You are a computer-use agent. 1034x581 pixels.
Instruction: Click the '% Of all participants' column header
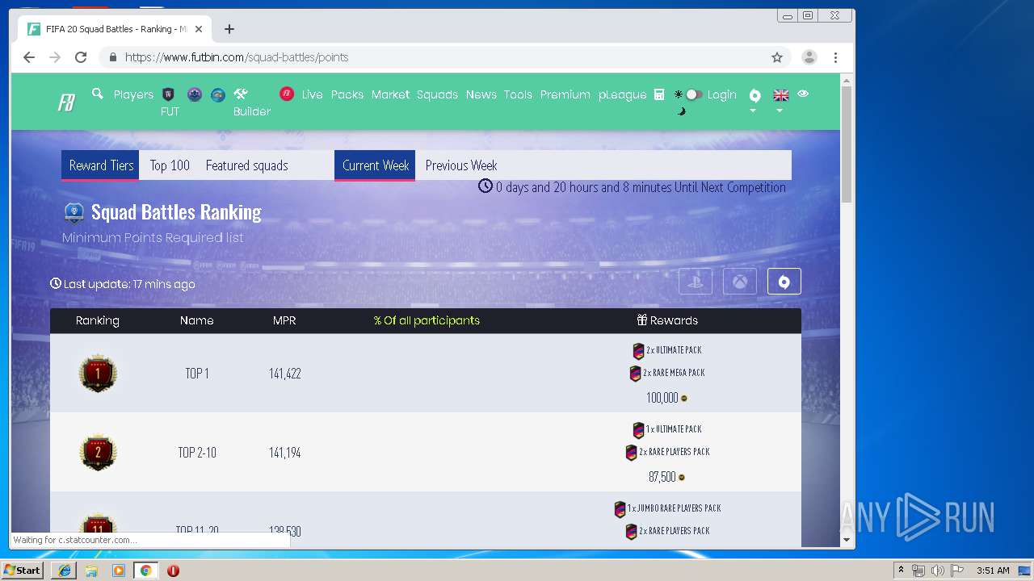(427, 320)
